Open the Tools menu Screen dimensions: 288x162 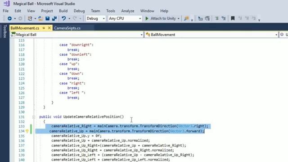coord(111,11)
